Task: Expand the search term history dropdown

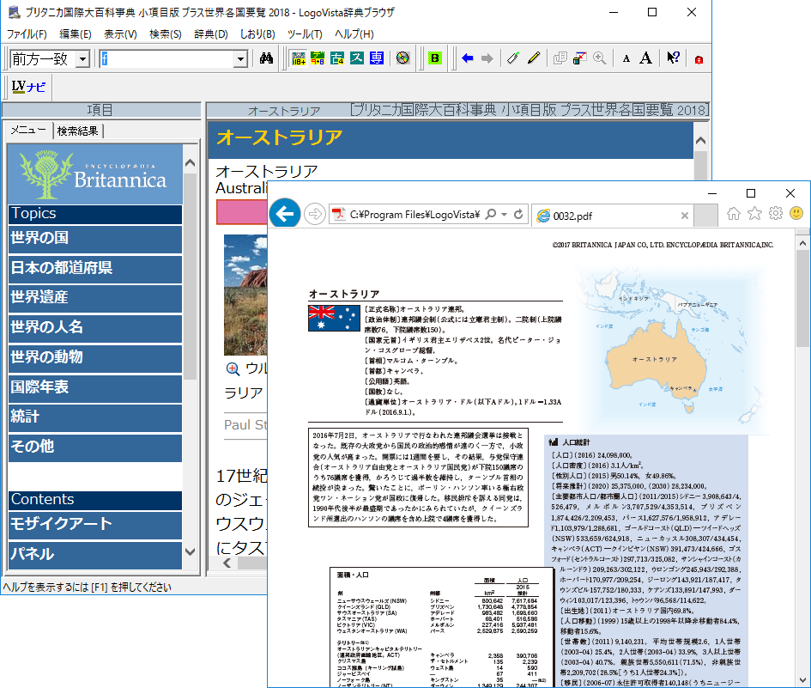Action: [x=240, y=59]
